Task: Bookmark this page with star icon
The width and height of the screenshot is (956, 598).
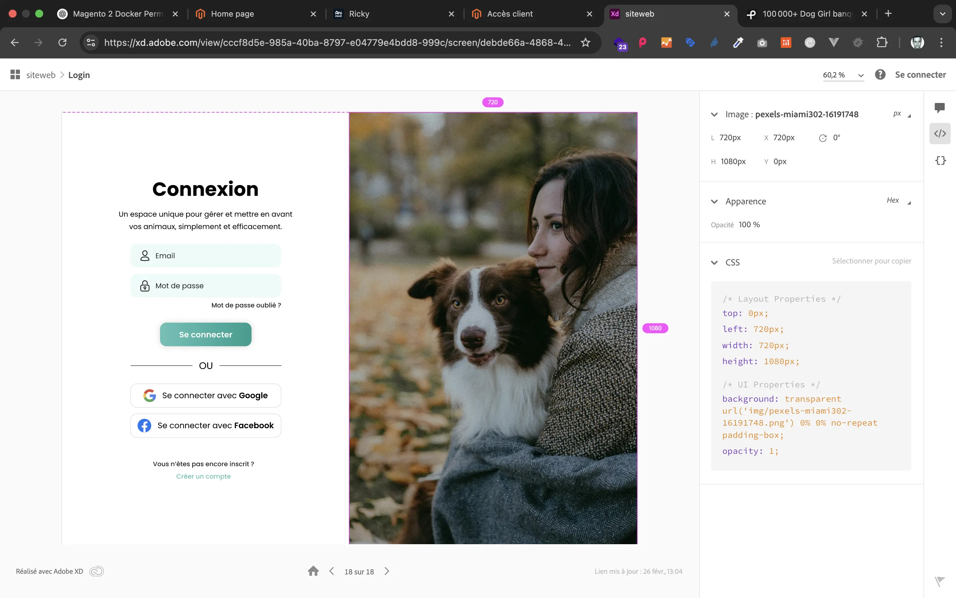Action: 586,42
